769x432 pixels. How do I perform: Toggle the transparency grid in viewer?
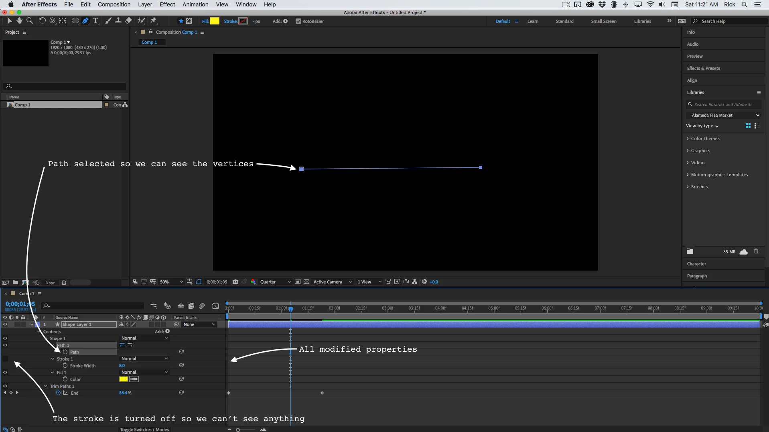pyautogui.click(x=306, y=282)
